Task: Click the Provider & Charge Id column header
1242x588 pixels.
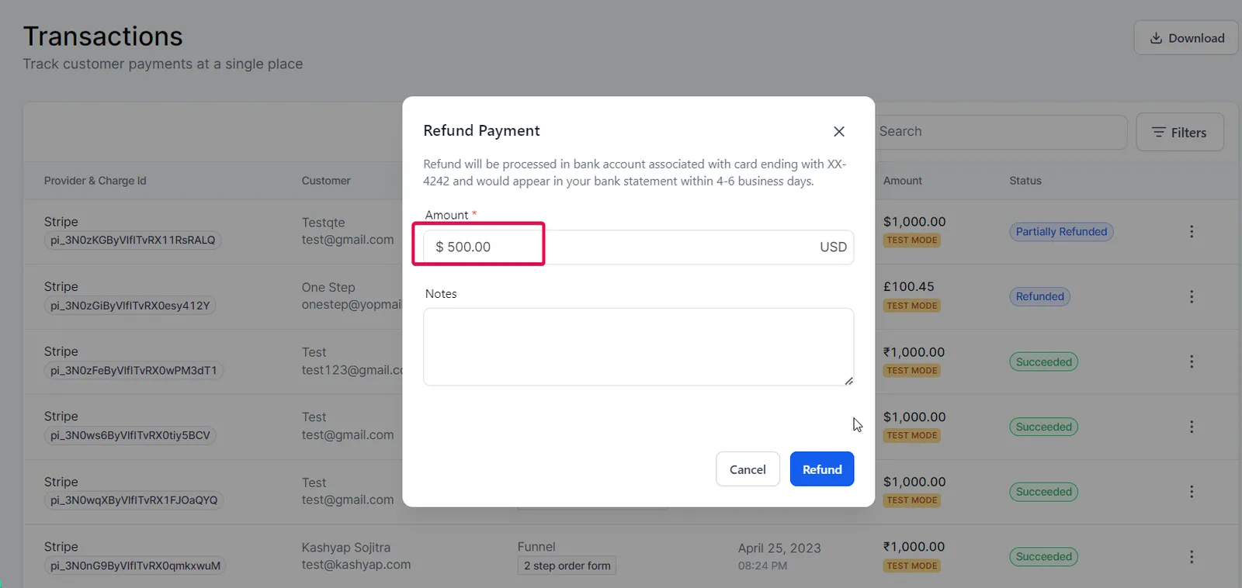Action: (95, 181)
